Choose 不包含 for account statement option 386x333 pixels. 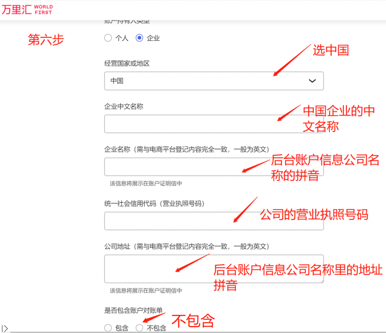139,328
